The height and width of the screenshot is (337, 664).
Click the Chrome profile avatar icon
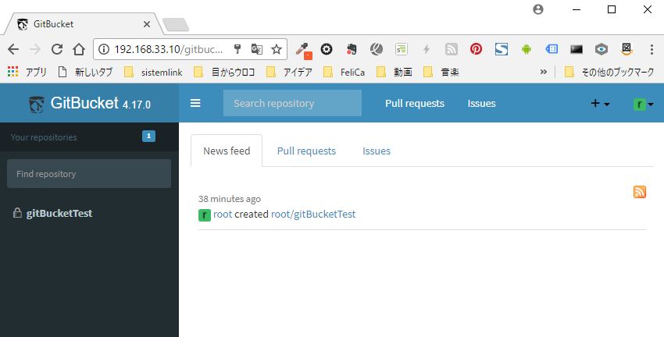pos(538,9)
